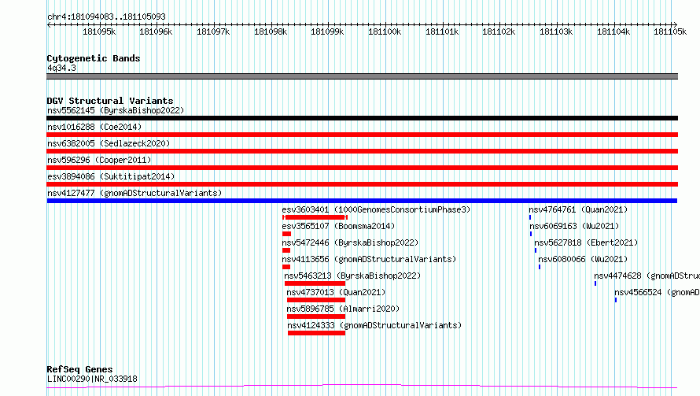
Task: Open nsv4124333 (gnomADStructuralVariants) label
Action: pyautogui.click(x=374, y=325)
